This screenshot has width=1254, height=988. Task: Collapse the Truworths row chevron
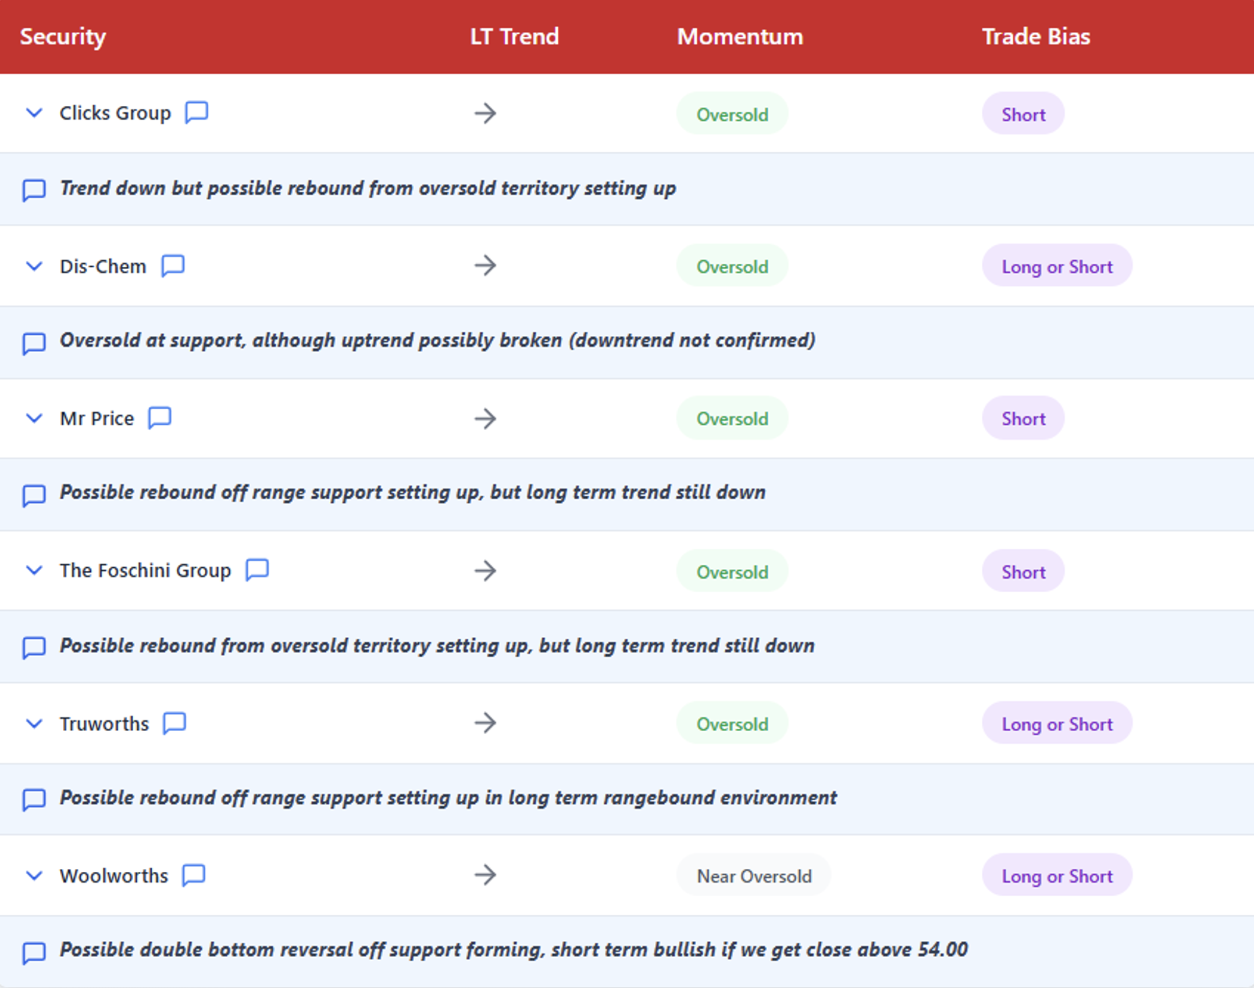coord(34,724)
